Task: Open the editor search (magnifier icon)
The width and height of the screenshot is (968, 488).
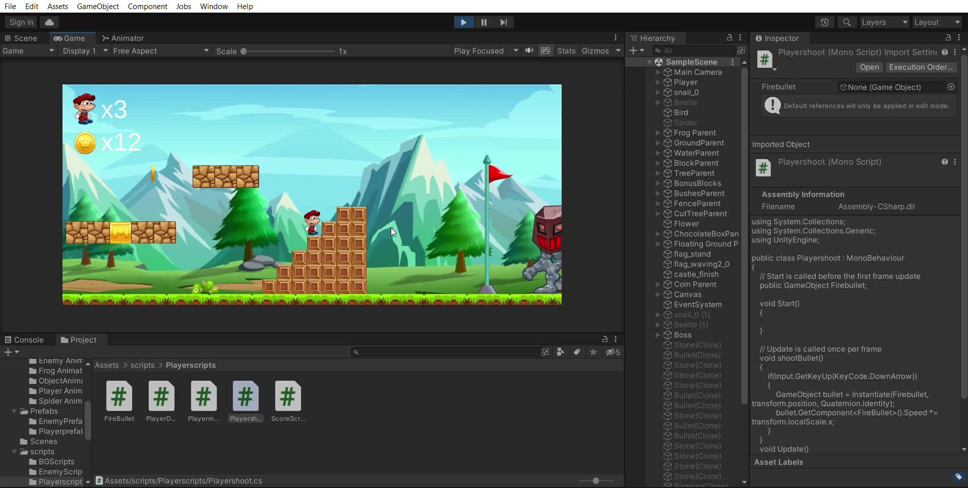Action: 846,22
